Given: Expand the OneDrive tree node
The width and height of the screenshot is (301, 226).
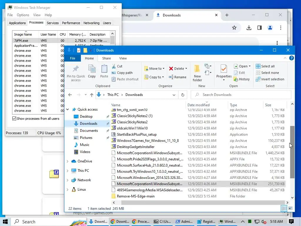Looking at the screenshot, I should point(68,161).
